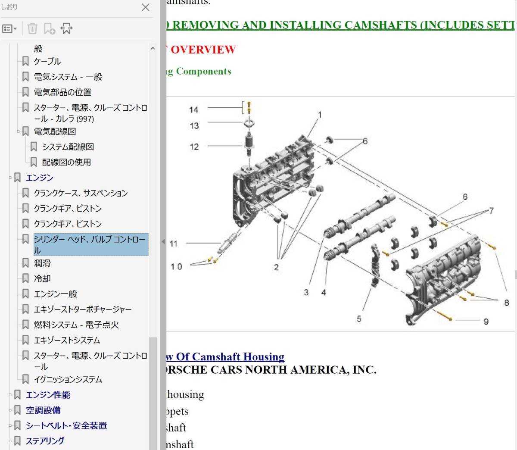Open スターター、電源、クルーズ コントロール bookmark under エンジン
Screen dimensions: 517x450
(x=90, y=361)
